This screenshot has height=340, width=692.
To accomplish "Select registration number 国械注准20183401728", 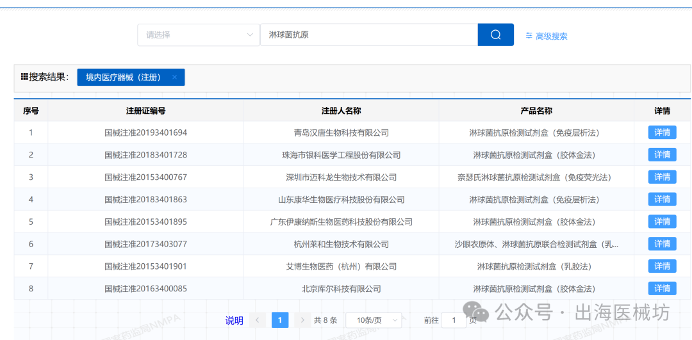I will (x=145, y=155).
